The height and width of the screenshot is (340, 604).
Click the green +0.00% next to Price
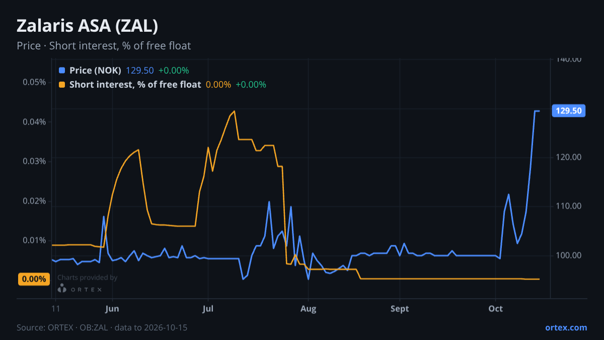pyautogui.click(x=174, y=71)
